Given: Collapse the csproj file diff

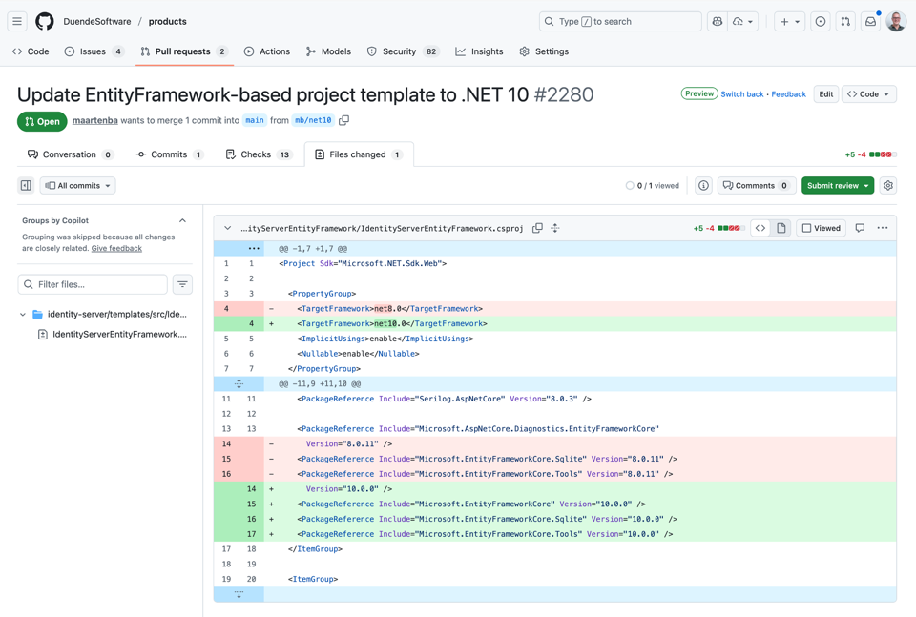Looking at the screenshot, I should (228, 228).
